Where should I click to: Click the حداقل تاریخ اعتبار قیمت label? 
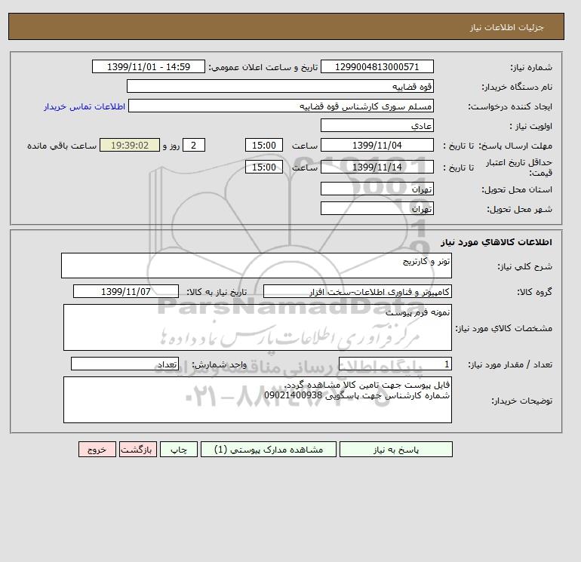[519, 167]
